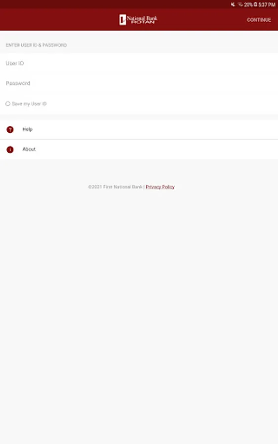Viewport: 278px width, 444px height.
Task: Tap the Wi-Fi signal status icon
Action: 240,4
